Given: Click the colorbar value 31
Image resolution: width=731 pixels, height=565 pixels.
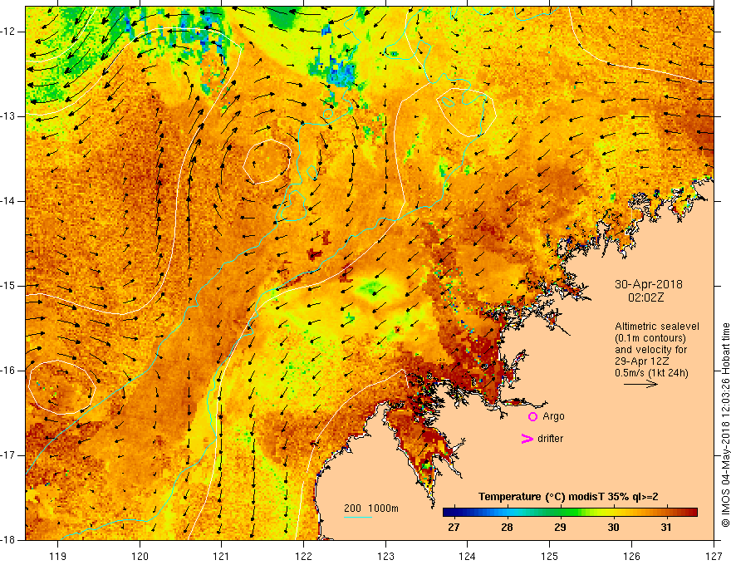Looking at the screenshot, I should 666,528.
